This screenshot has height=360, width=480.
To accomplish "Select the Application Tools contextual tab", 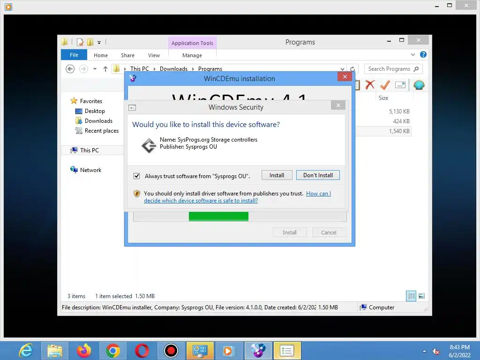I will click(192, 43).
